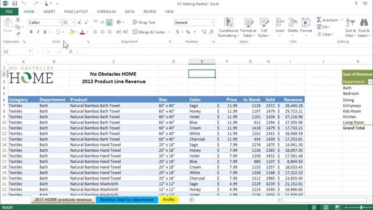Open the FILE tab
This screenshot has width=373, height=210.
pyautogui.click(x=9, y=12)
